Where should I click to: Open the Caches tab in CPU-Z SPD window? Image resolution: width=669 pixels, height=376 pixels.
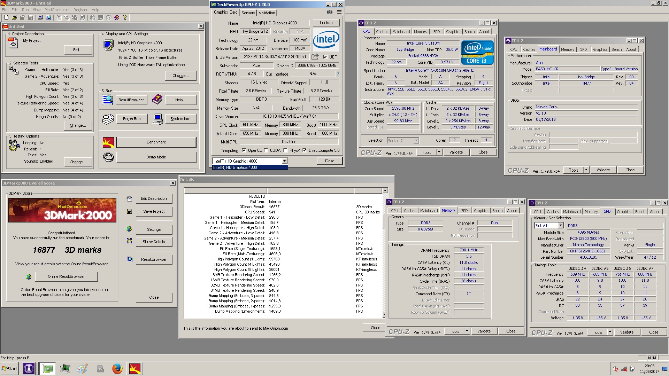pyautogui.click(x=553, y=212)
